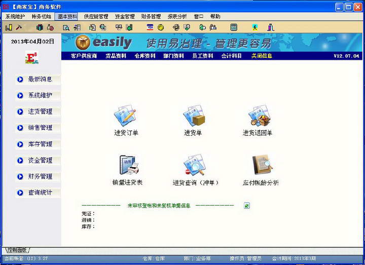Click the green gift box toolbar icon
This screenshot has width=365, height=265.
click(40, 27)
